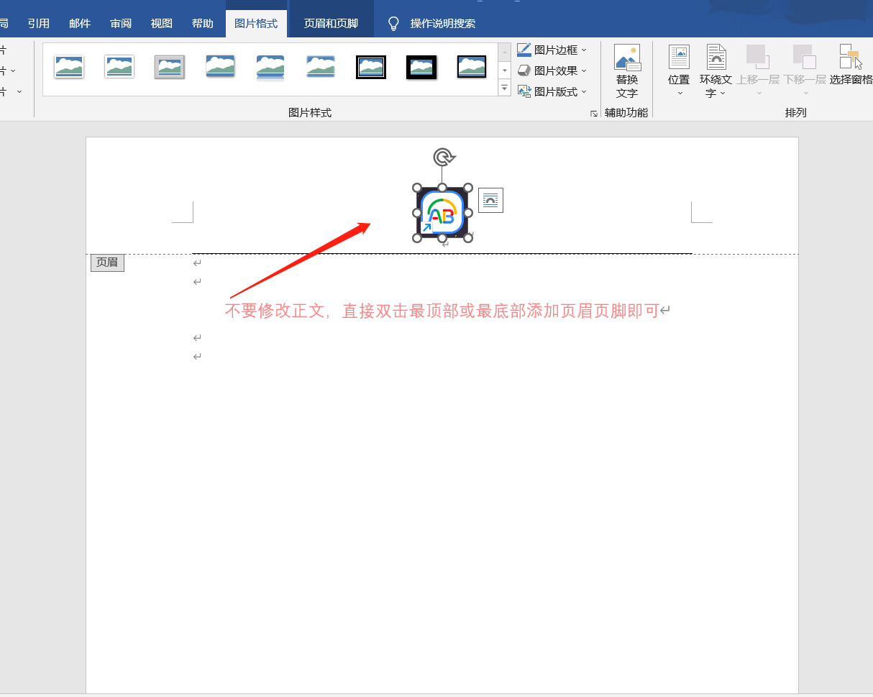The width and height of the screenshot is (873, 697).
Task: Select the AB logo image in the header
Action: click(443, 213)
